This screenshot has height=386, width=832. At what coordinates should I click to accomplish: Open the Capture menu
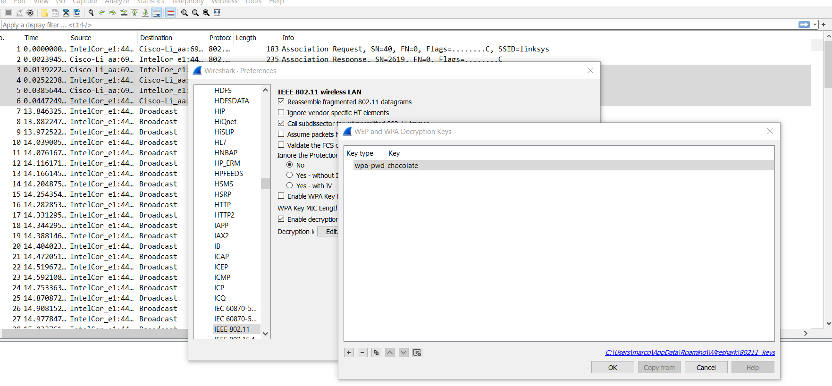tap(85, 2)
